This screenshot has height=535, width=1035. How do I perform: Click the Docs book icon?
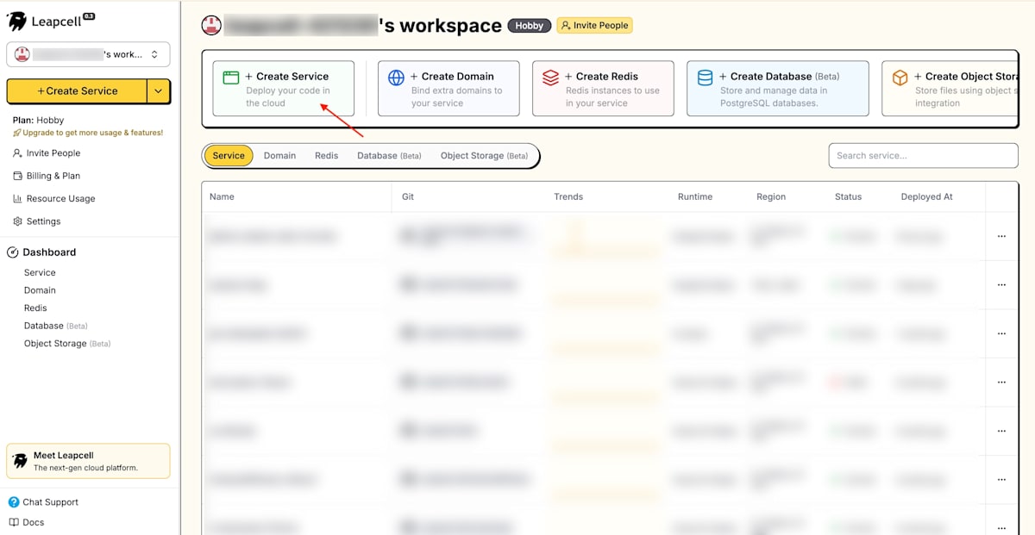(x=14, y=522)
